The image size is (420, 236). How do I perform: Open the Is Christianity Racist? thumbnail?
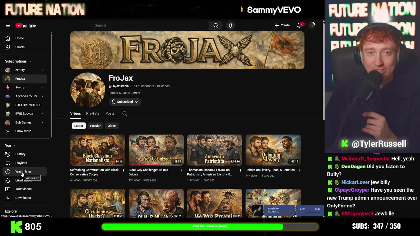pyautogui.click(x=97, y=203)
